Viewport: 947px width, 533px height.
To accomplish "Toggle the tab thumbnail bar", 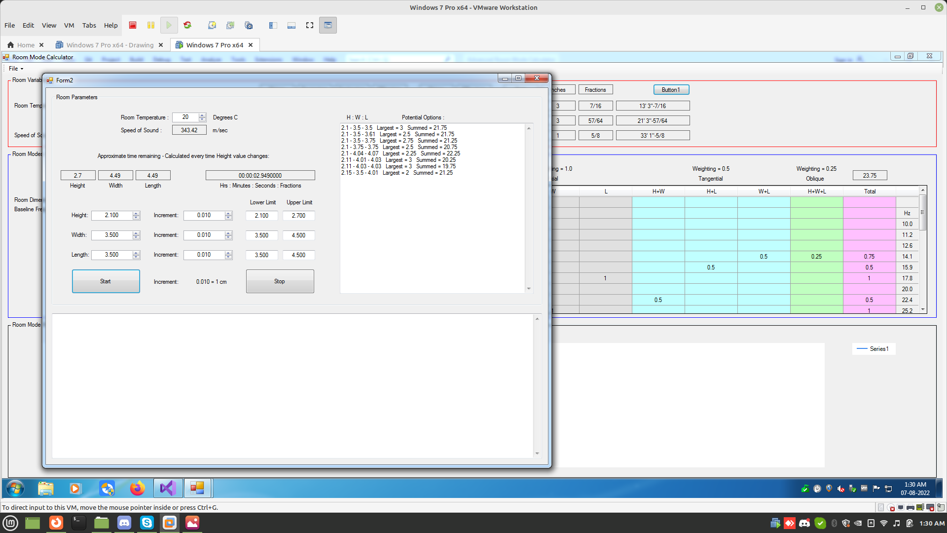I will coord(291,25).
